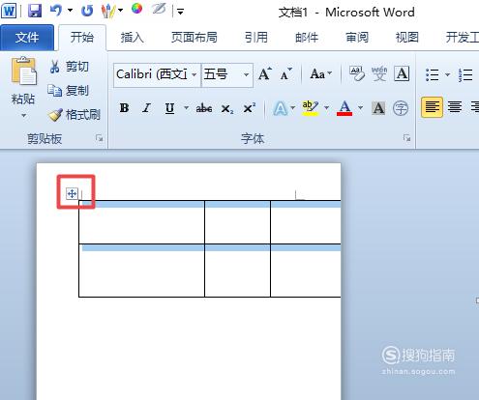Click the Undo arrow icon

coord(56,11)
